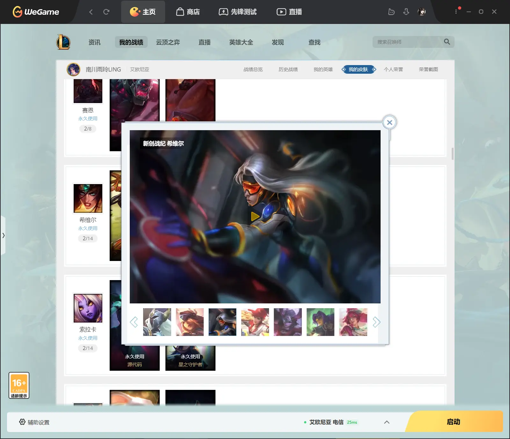Click the summoner search magnifier icon
The height and width of the screenshot is (439, 510).
click(447, 42)
